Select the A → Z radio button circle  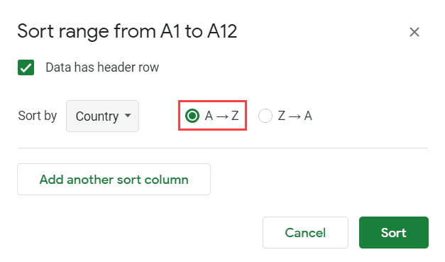point(192,116)
